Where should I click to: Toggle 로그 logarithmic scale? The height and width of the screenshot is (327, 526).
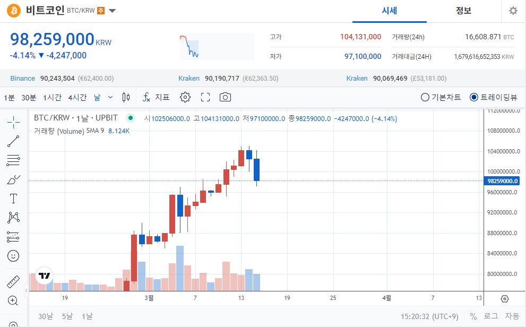pyautogui.click(x=491, y=316)
